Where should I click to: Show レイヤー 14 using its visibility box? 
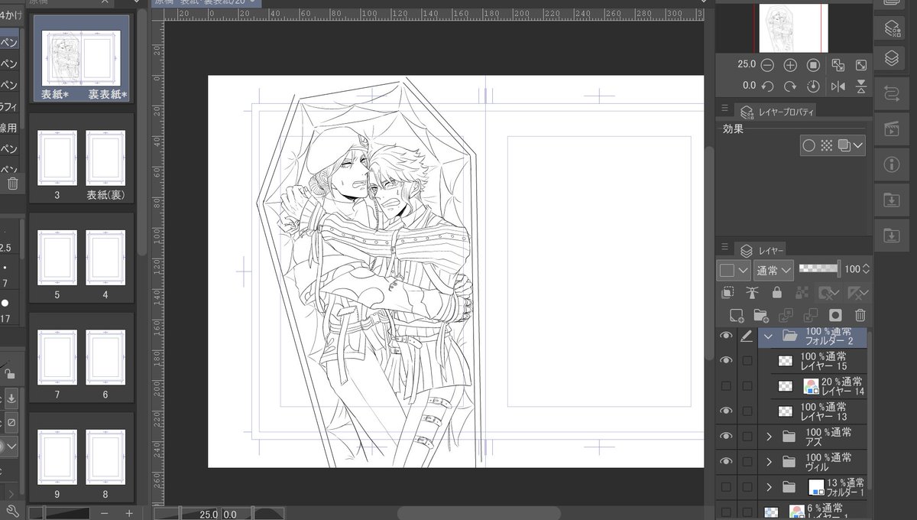(x=726, y=385)
